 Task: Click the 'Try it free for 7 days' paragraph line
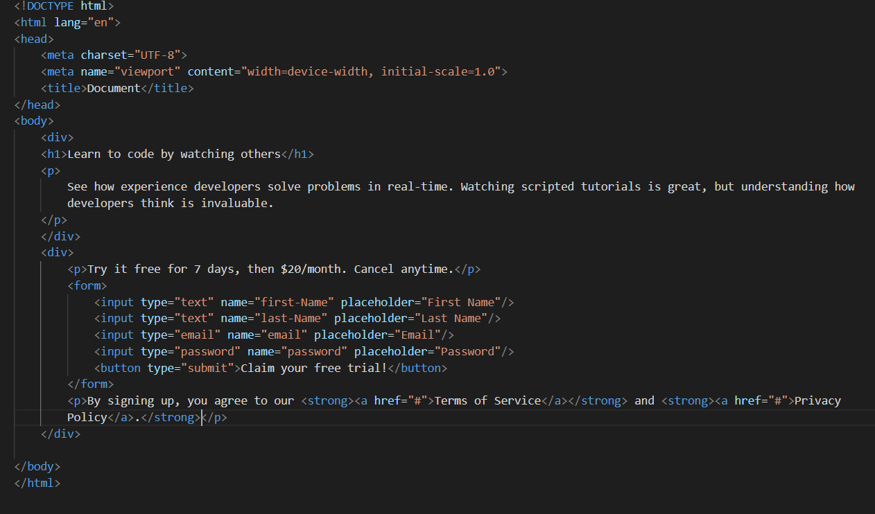tap(274, 269)
